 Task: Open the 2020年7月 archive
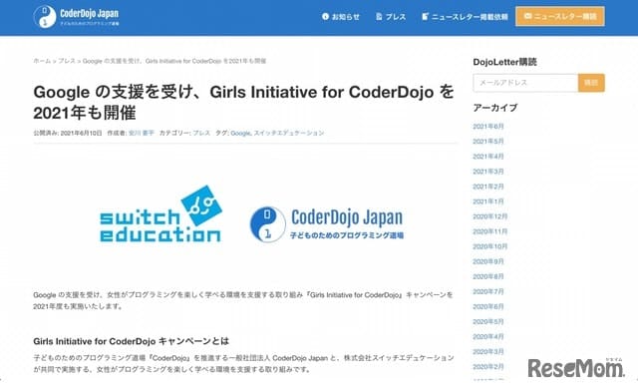pos(488,292)
